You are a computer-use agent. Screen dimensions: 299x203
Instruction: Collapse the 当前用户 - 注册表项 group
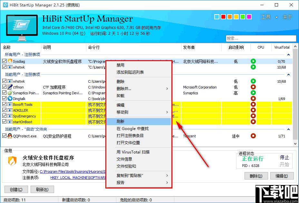(288, 74)
